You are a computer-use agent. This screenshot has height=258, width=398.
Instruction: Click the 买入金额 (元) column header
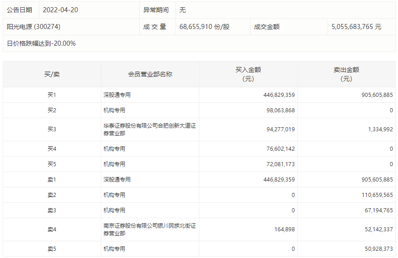click(248, 74)
